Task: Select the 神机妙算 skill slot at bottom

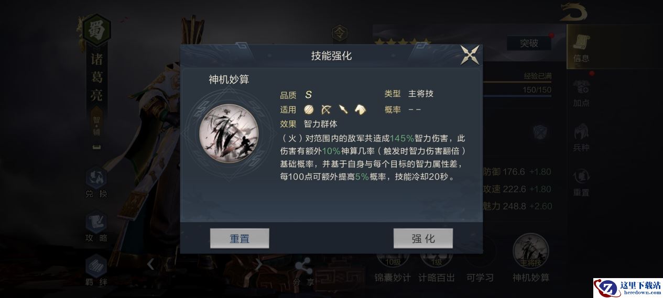Action: tap(531, 258)
